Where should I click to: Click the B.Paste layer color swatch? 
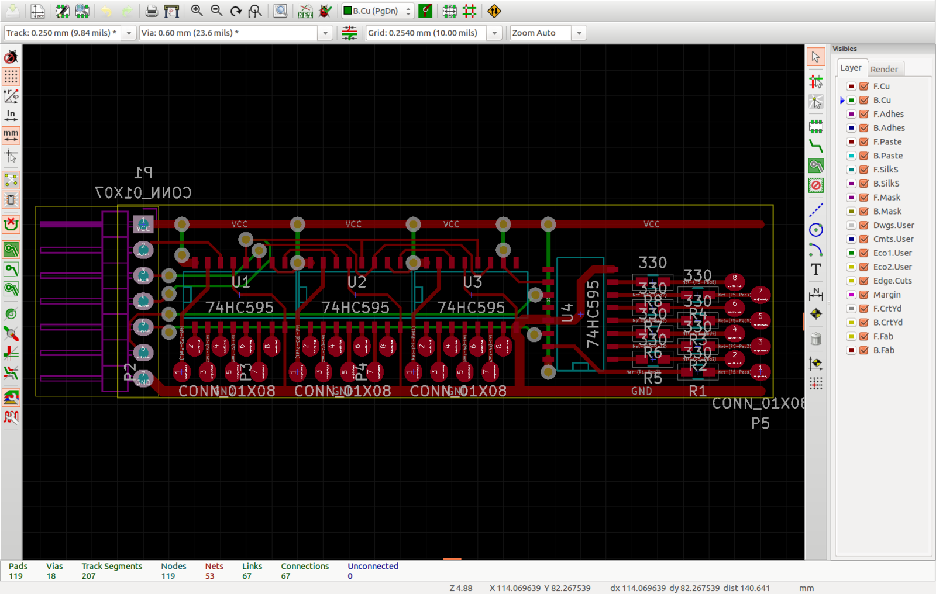(x=851, y=156)
